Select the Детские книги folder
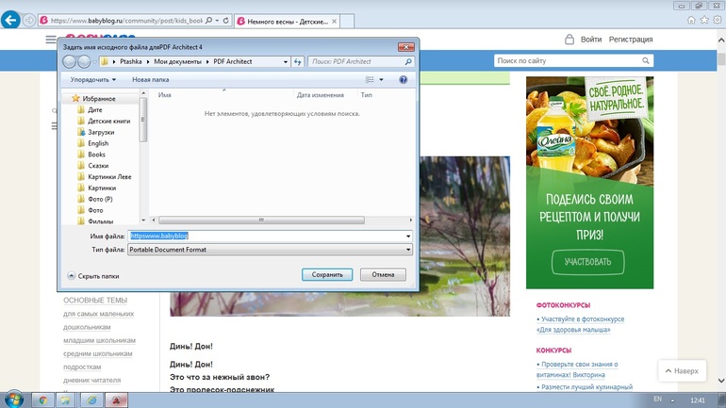The width and height of the screenshot is (726, 408). coord(108,122)
